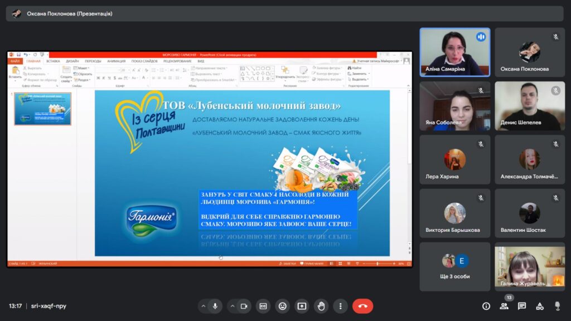
Task: Click the save icon in PowerPoint quick access
Action: pos(18,55)
